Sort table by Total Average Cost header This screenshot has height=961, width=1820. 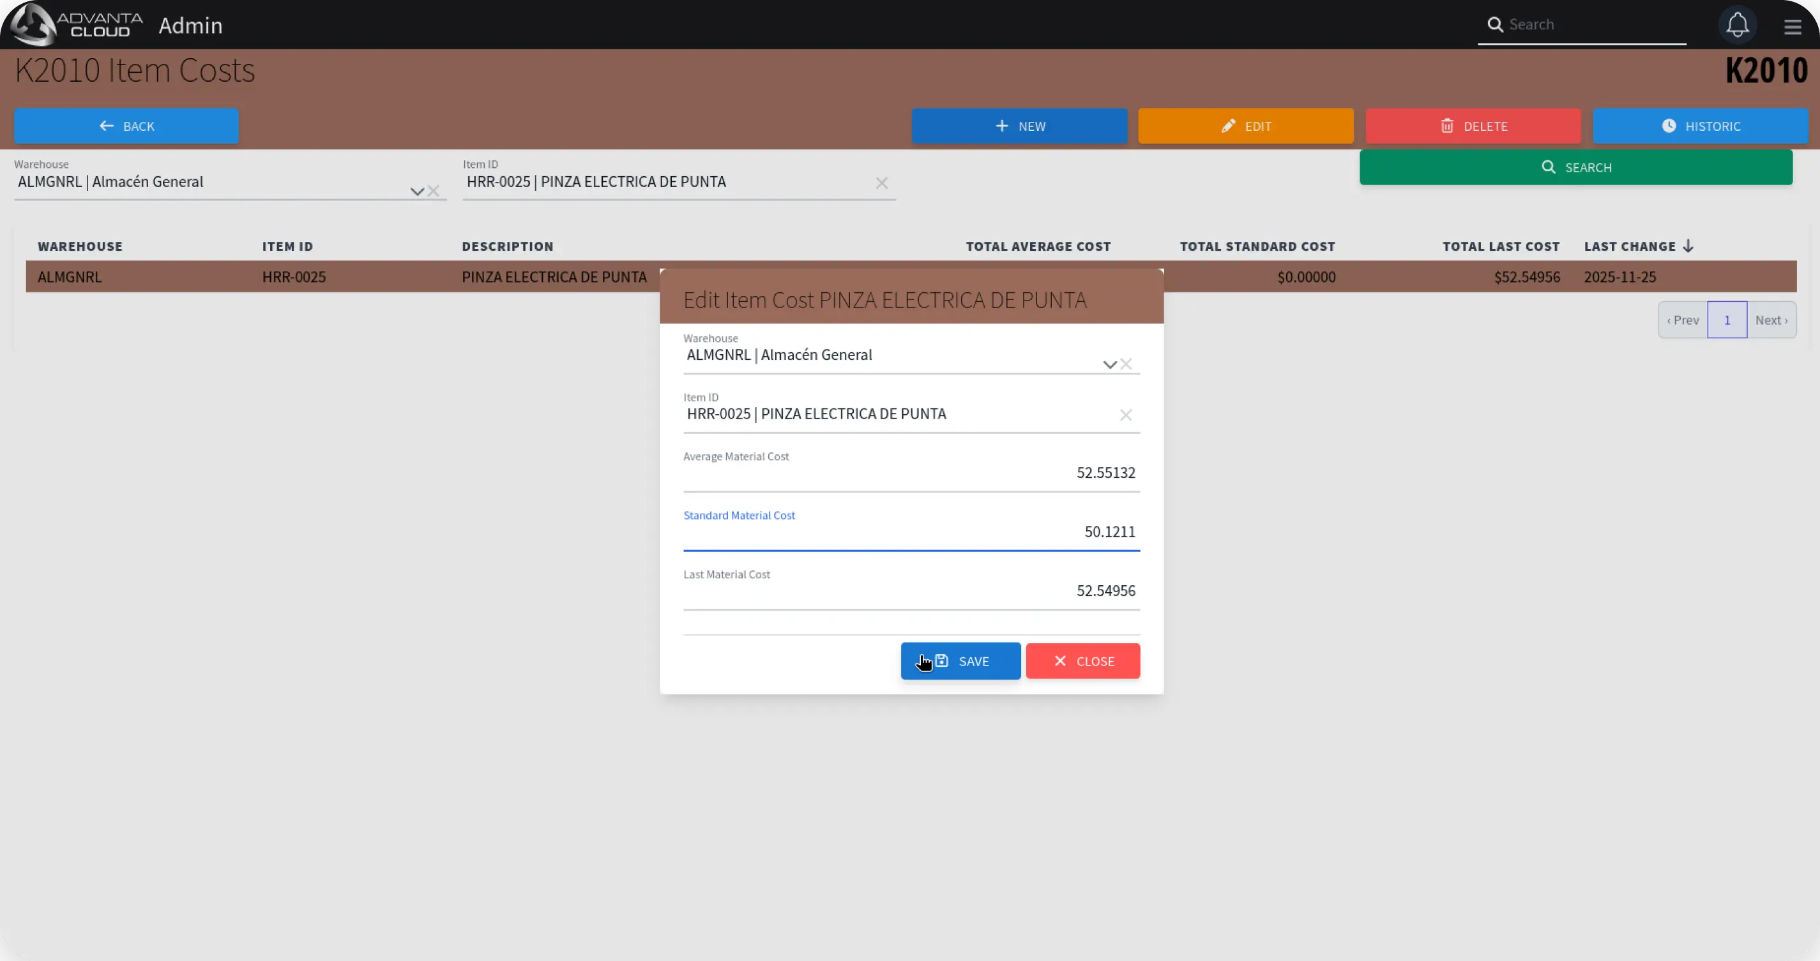point(1037,246)
